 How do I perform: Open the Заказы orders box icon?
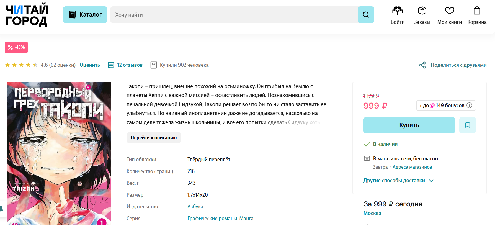point(422,11)
